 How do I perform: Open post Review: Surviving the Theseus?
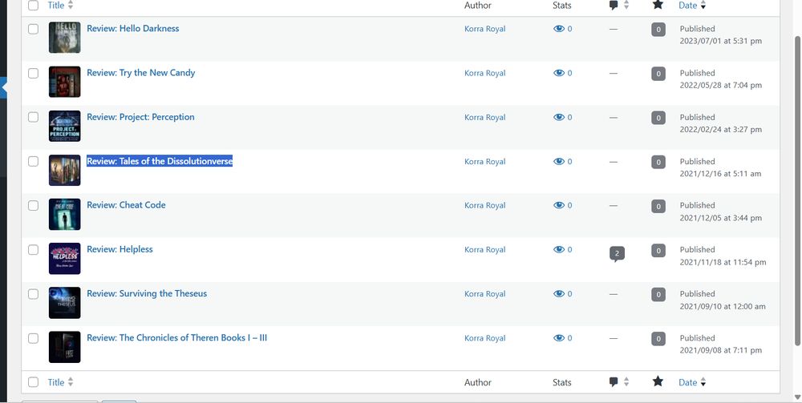147,293
